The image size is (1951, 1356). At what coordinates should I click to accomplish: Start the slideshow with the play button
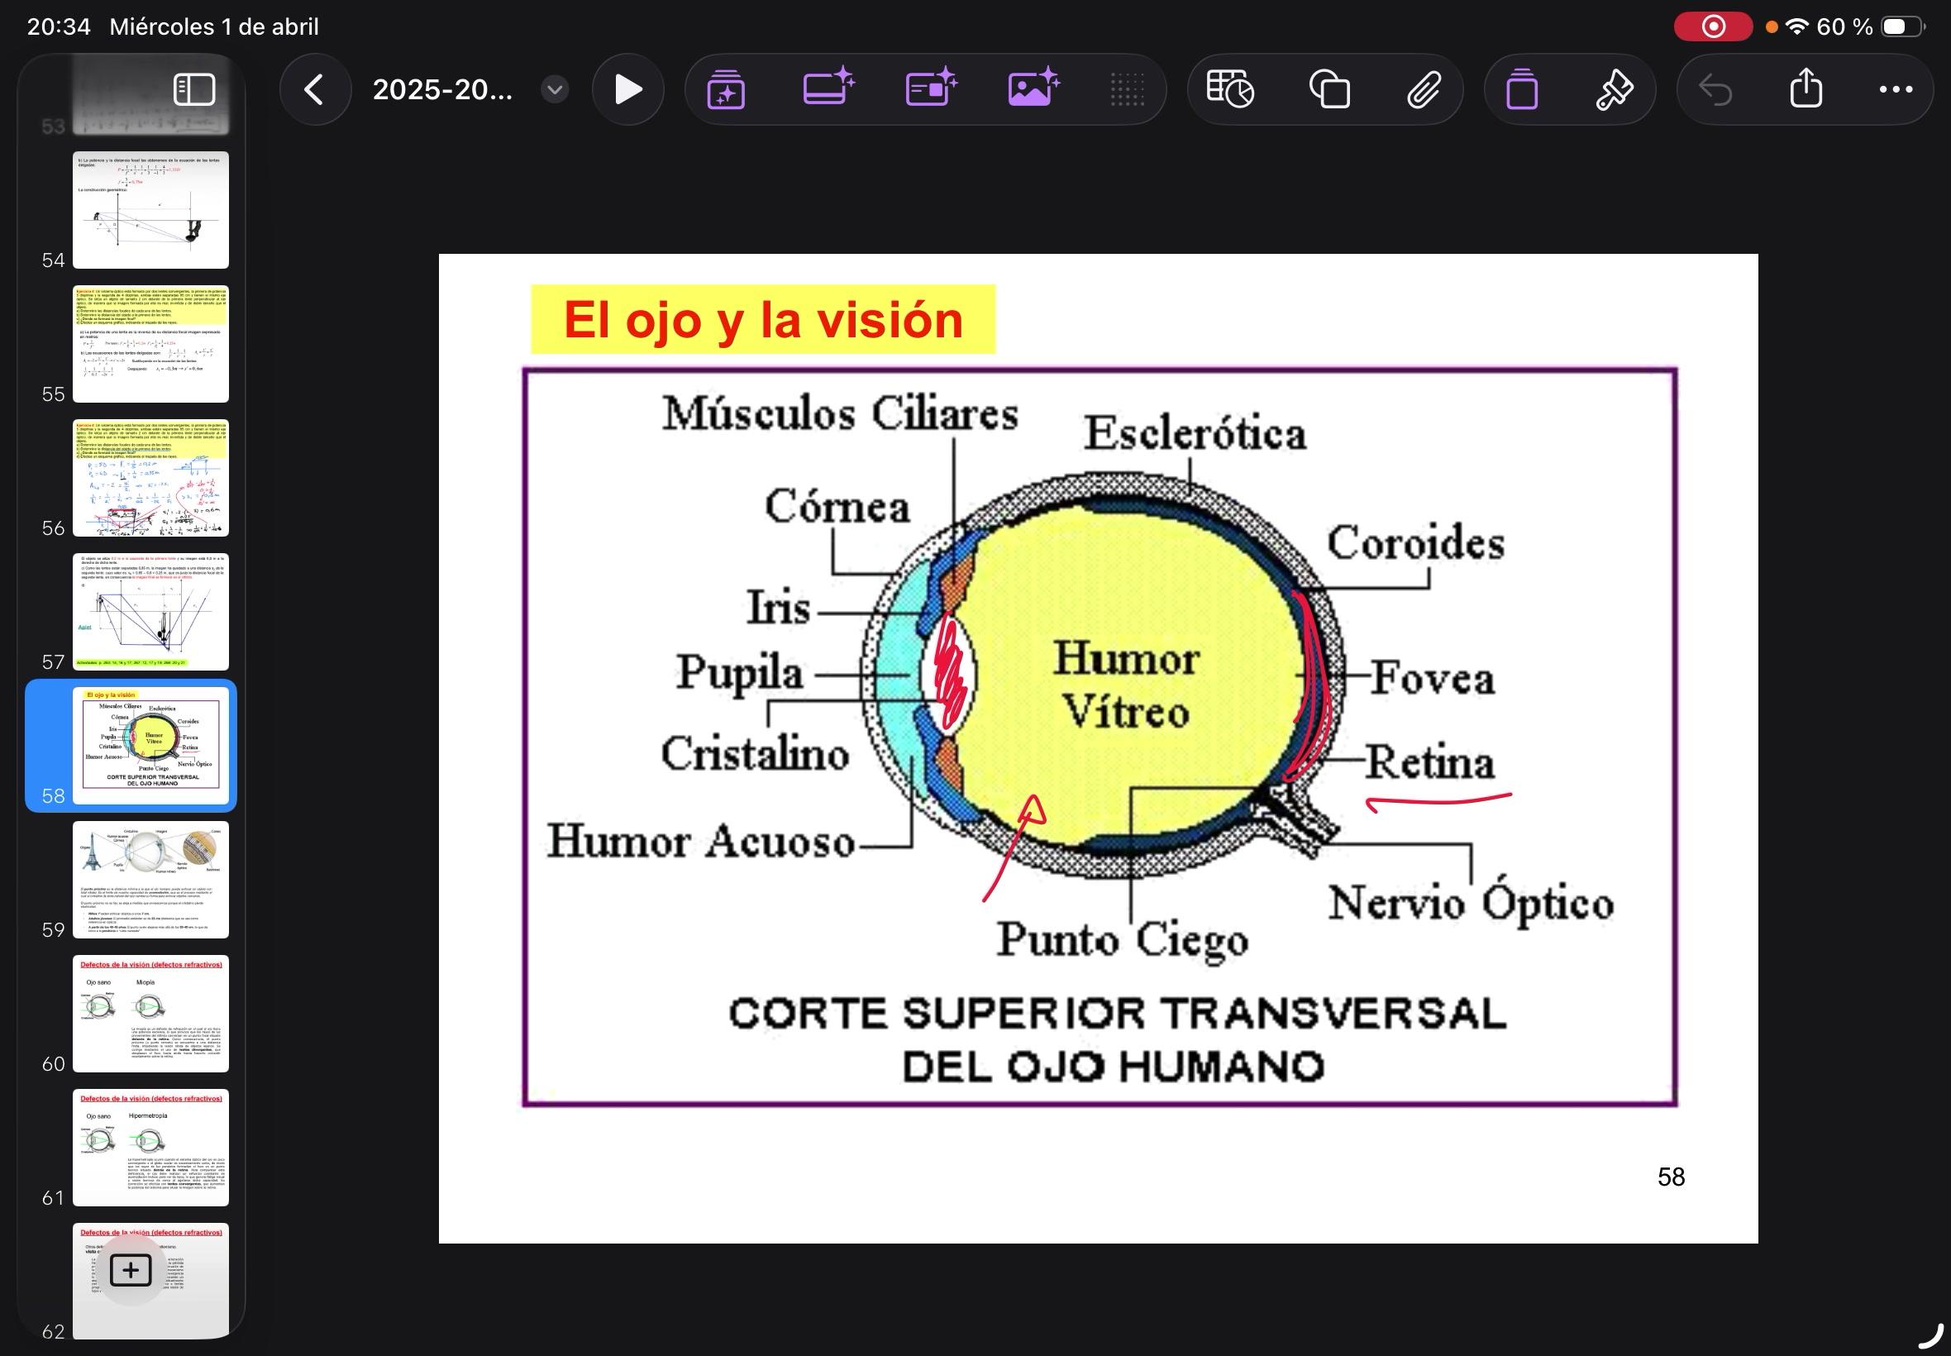coord(627,89)
